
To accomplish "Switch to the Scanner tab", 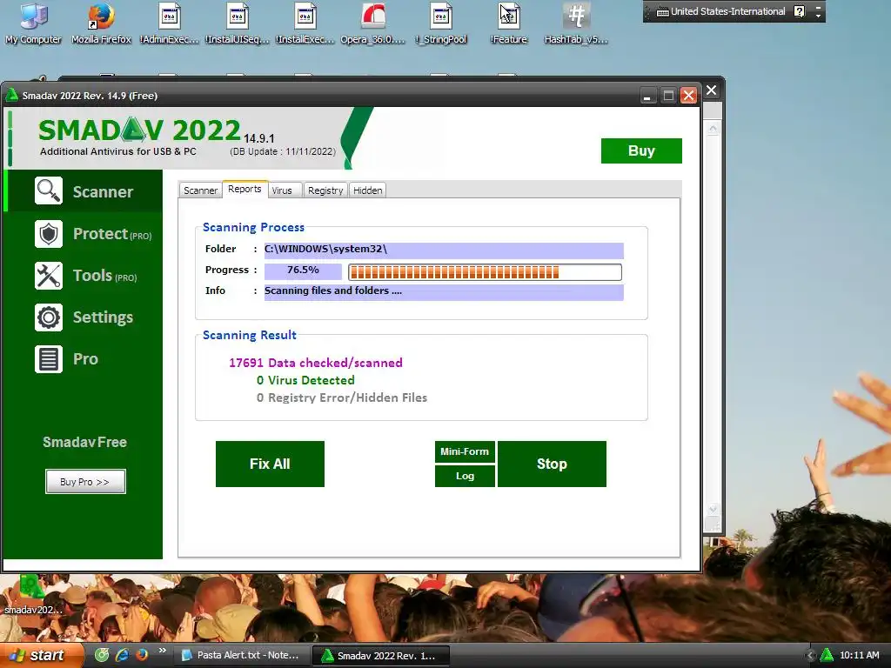I will [200, 190].
